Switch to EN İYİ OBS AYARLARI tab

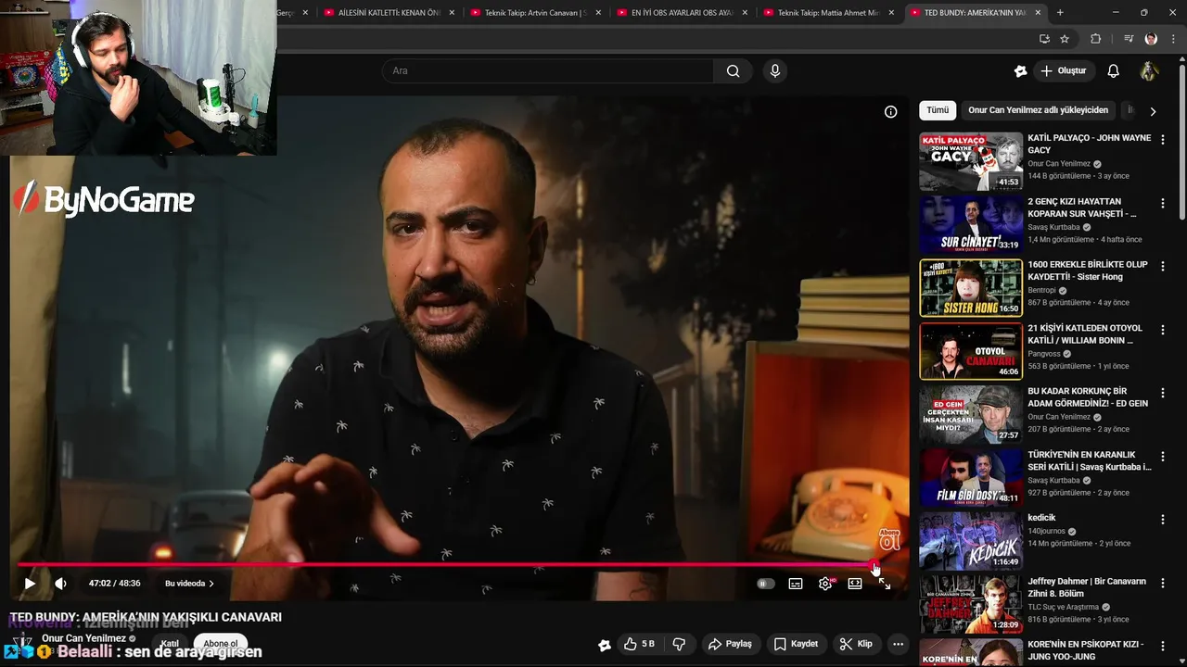coord(682,13)
